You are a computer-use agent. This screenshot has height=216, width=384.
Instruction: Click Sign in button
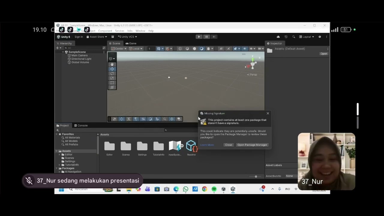pyautogui.click(x=79, y=37)
